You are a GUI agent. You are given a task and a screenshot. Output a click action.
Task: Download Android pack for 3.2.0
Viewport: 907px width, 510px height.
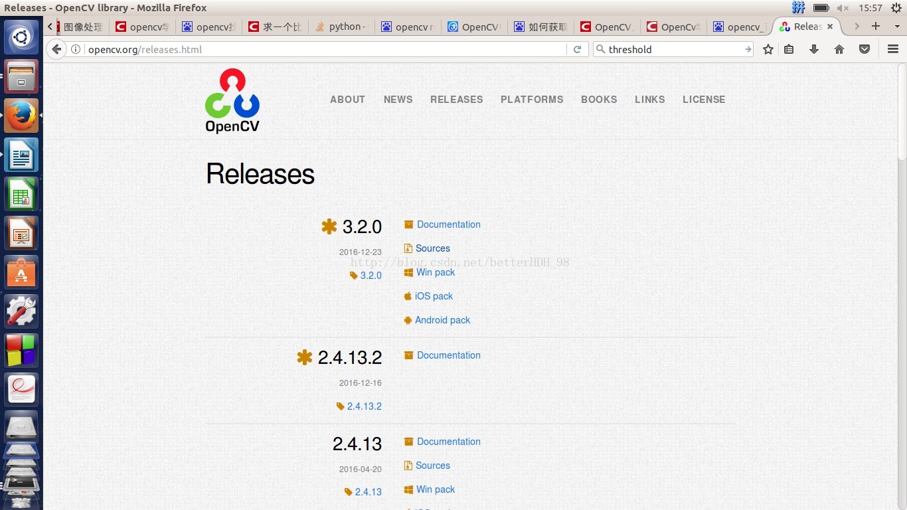click(x=442, y=320)
